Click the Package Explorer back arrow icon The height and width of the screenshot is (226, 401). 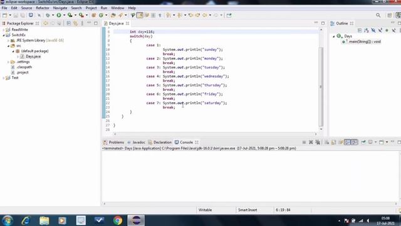pyautogui.click(x=46, y=23)
